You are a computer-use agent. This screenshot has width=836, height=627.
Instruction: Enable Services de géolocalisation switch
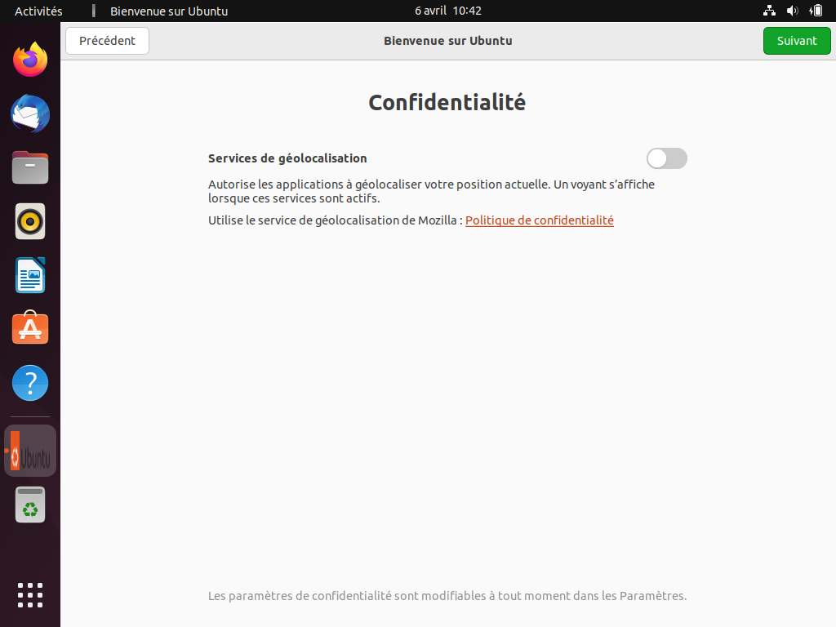point(666,158)
